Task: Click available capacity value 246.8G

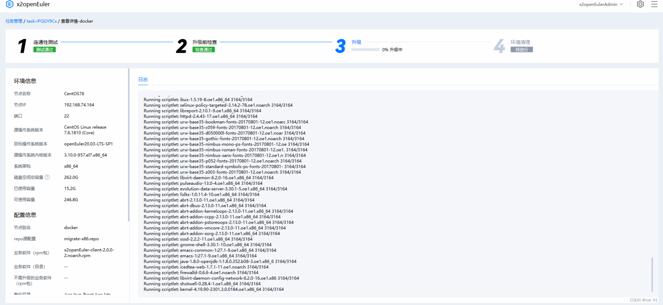Action: (x=71, y=200)
